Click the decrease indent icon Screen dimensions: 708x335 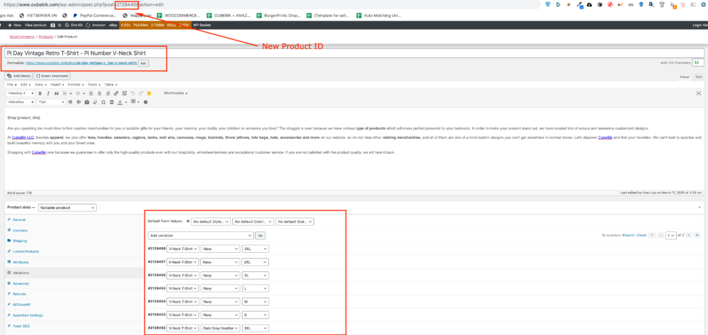tap(70, 102)
